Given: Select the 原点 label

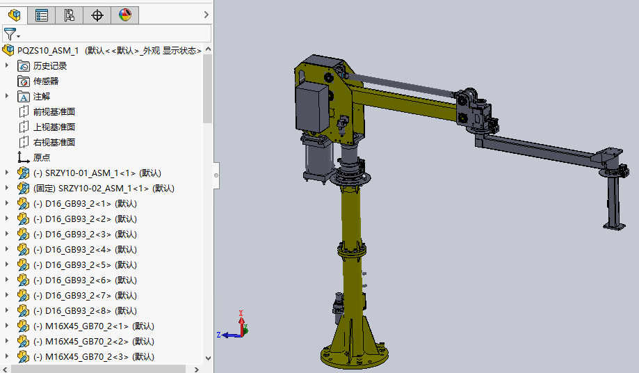Looking at the screenshot, I should click(x=42, y=157).
